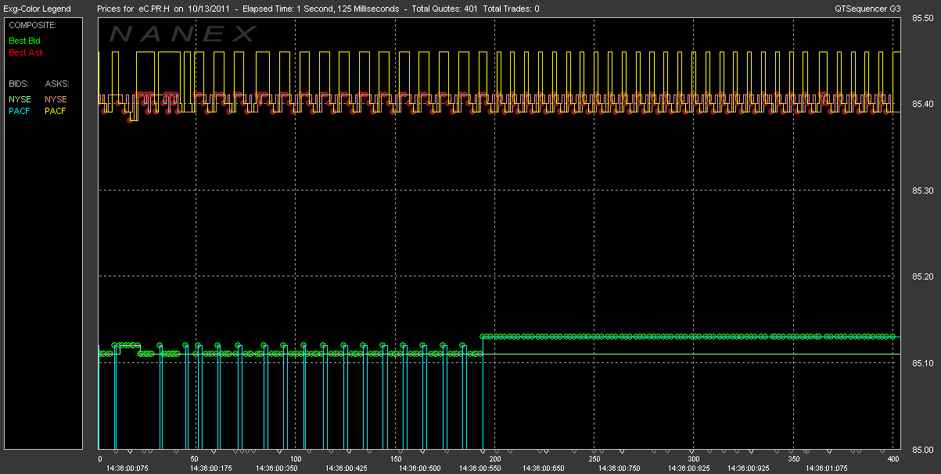Image resolution: width=941 pixels, height=474 pixels.
Task: Click quote index 300 on the x-axis
Action: pyautogui.click(x=693, y=459)
